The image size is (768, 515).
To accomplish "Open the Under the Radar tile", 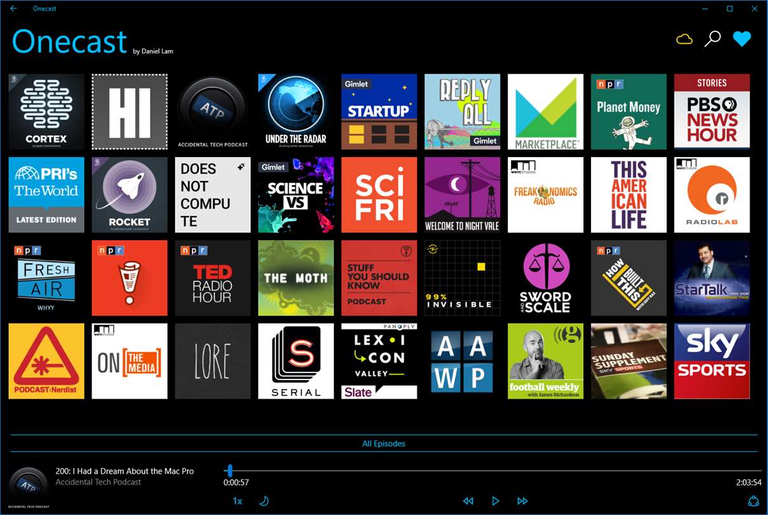I will coord(296,112).
